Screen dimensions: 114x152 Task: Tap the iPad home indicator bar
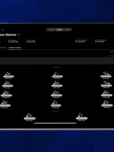(55, 123)
